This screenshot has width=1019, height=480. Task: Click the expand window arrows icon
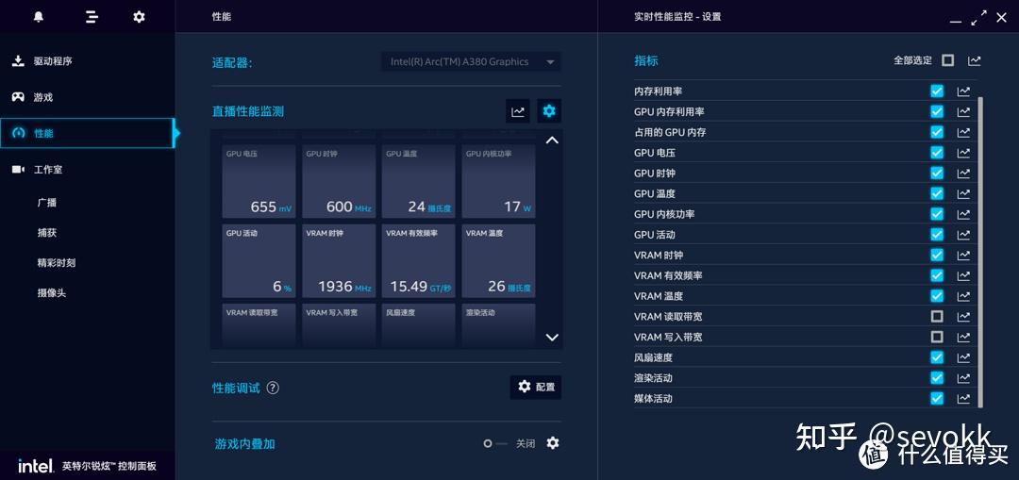click(x=978, y=18)
